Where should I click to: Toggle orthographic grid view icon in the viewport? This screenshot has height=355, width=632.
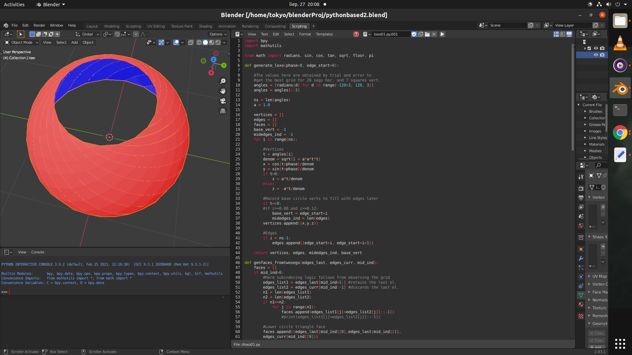(x=223, y=111)
